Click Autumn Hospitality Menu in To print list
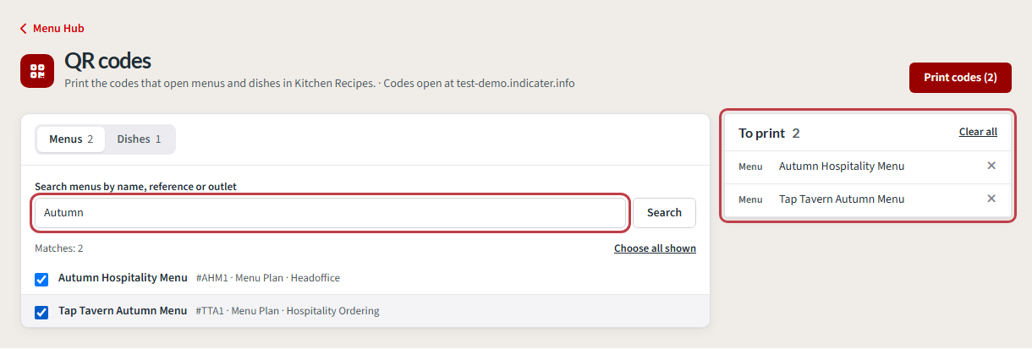Screen dimensions: 1032x349 pos(842,166)
